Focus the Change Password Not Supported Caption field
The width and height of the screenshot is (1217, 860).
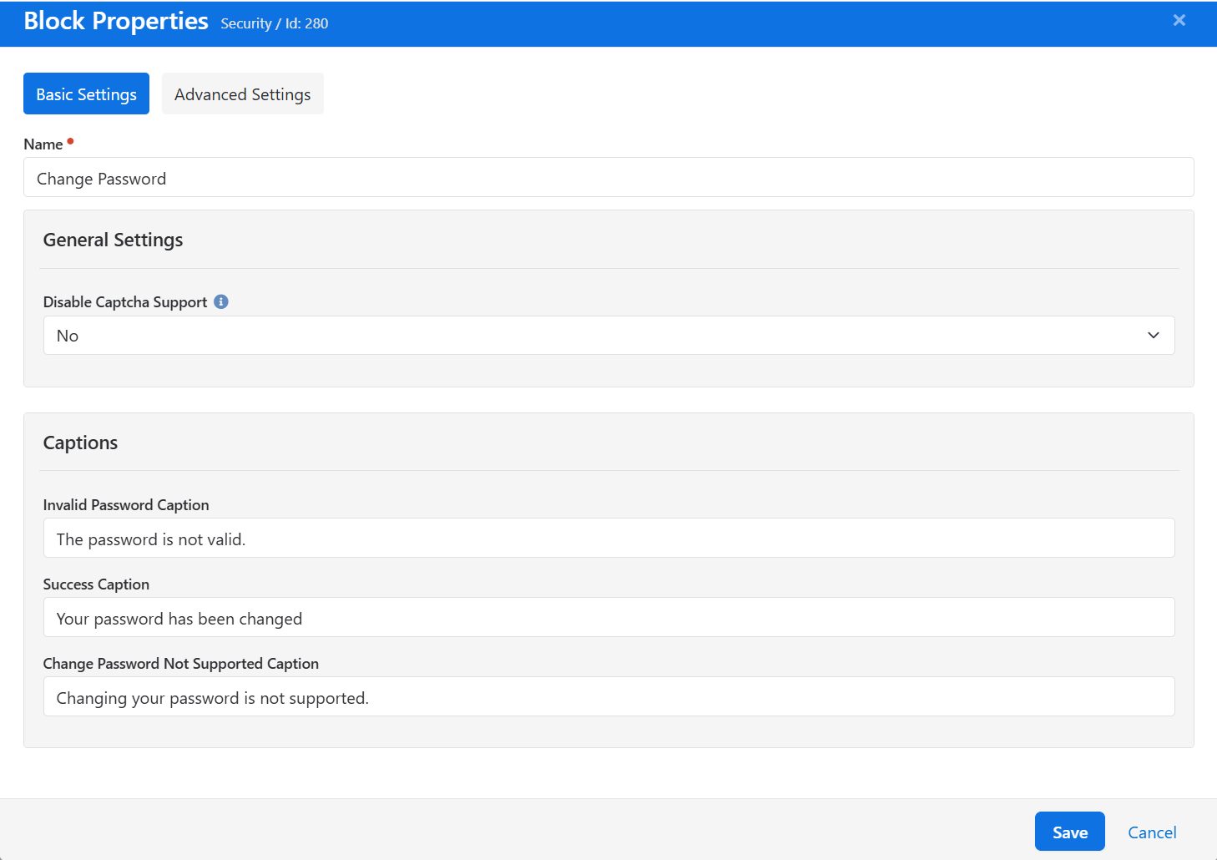point(608,697)
